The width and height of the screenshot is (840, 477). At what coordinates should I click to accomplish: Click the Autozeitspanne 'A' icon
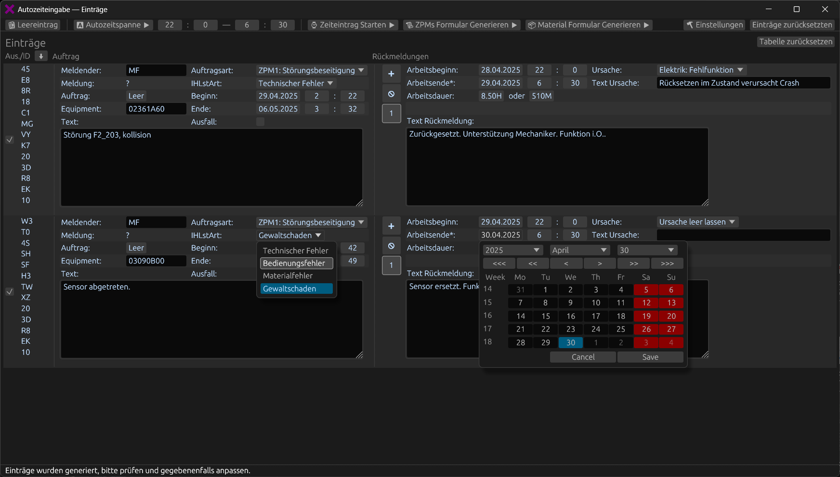pyautogui.click(x=80, y=25)
